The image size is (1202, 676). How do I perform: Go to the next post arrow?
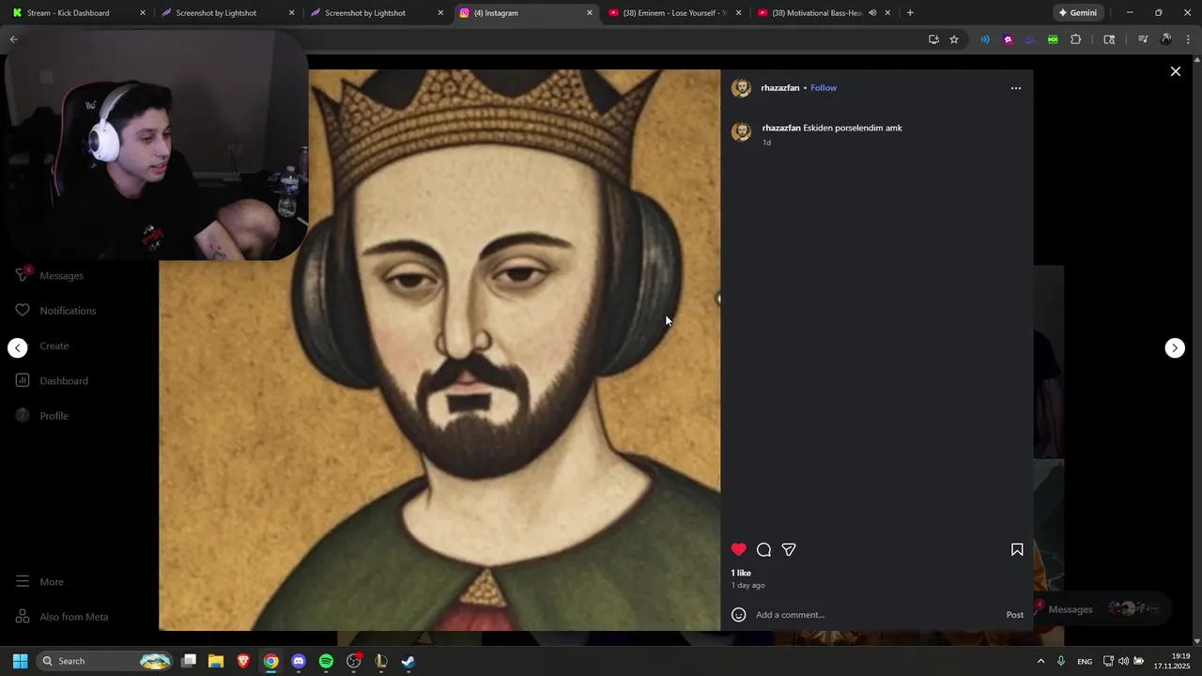coord(1175,348)
